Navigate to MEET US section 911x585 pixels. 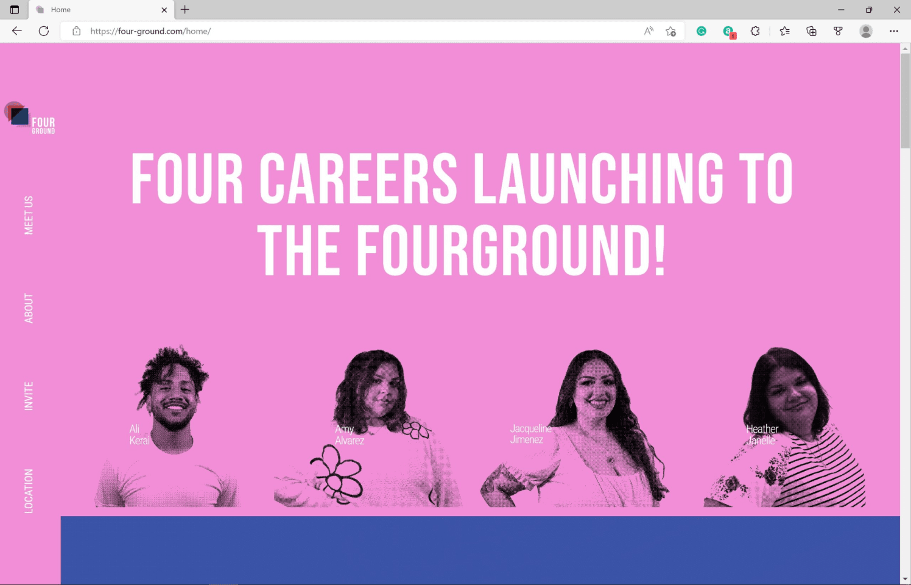29,215
